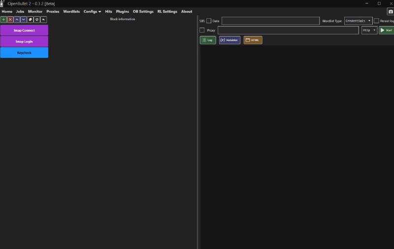Select the Imap Connect block
Viewport: 394px width, 249px height.
click(x=24, y=30)
